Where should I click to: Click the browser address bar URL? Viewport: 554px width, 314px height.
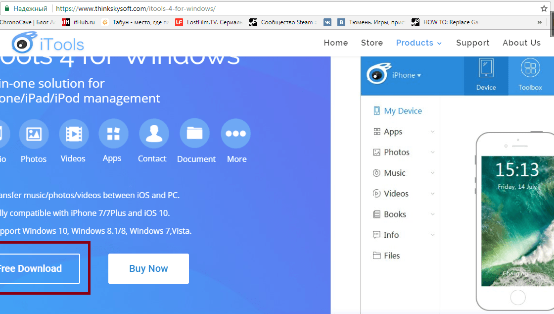pos(136,8)
